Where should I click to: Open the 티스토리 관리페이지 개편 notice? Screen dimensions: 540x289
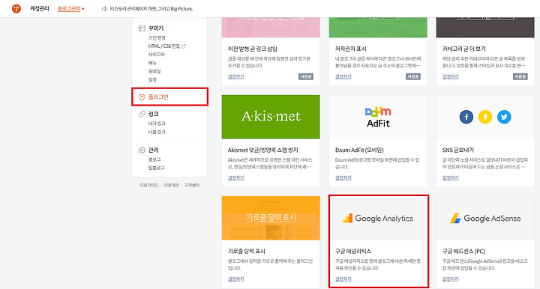coord(151,9)
